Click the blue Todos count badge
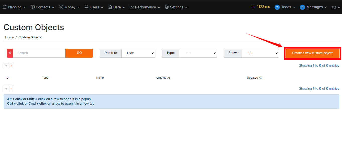Viewport: 342px width, 154px height. point(277,7)
